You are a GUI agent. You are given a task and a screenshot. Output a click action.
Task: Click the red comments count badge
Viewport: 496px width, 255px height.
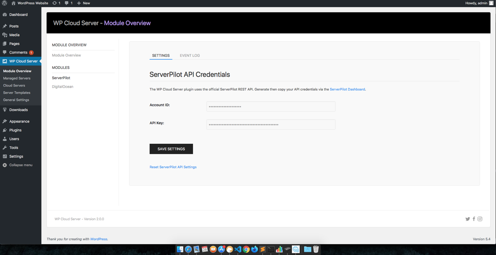pos(31,52)
